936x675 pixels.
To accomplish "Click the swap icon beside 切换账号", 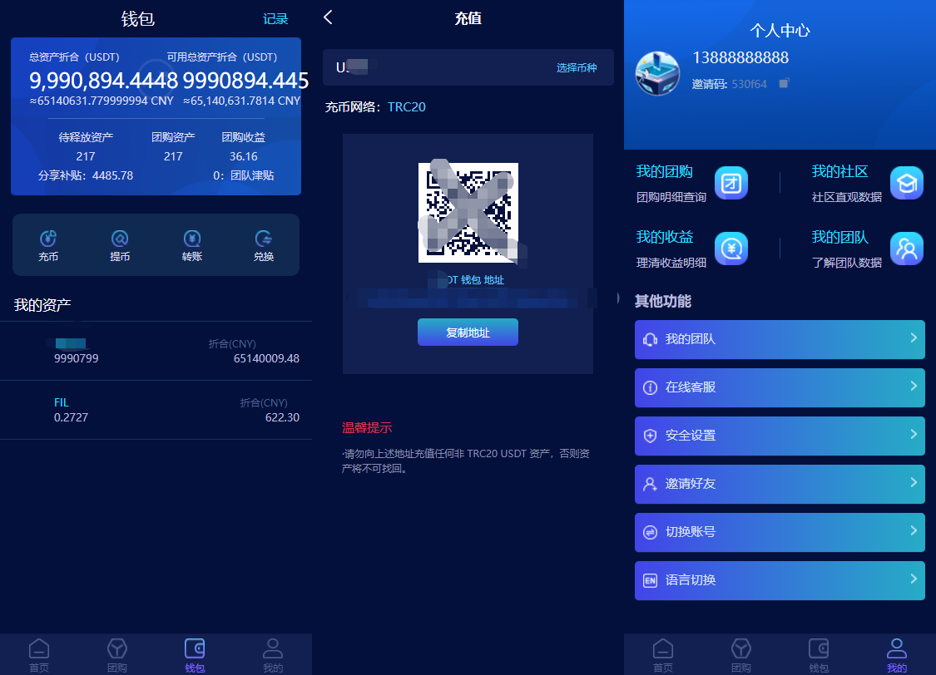I will [650, 533].
